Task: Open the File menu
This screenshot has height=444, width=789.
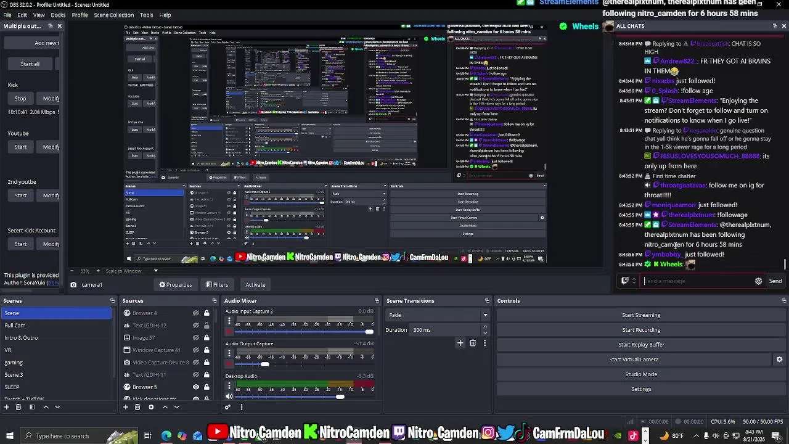Action: click(7, 15)
